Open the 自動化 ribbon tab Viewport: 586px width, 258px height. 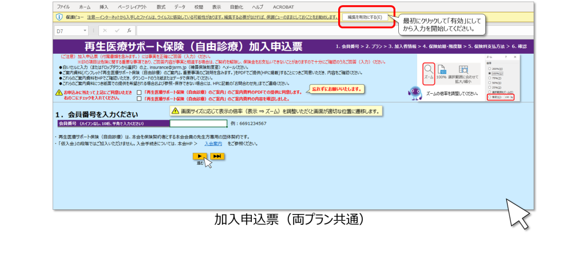tap(236, 7)
